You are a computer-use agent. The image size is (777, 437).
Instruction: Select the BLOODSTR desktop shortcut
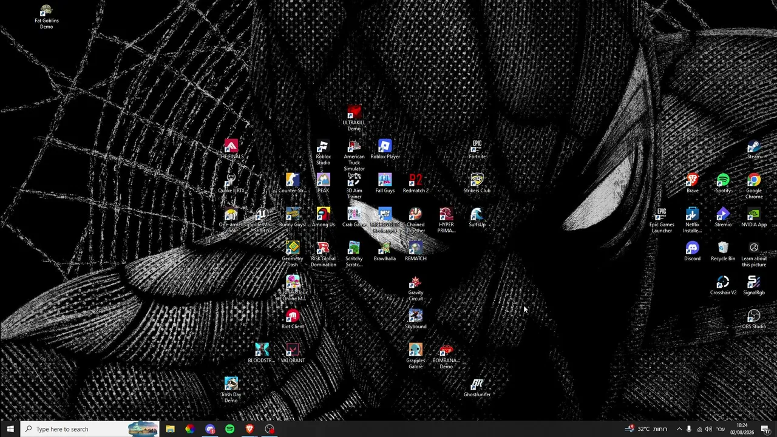(x=262, y=353)
